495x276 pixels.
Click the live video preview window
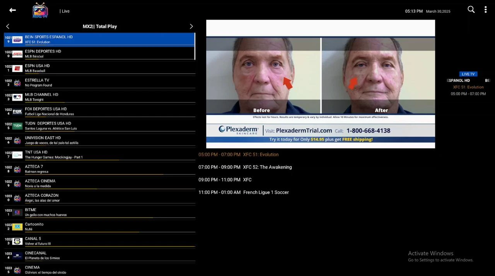pyautogui.click(x=321, y=84)
